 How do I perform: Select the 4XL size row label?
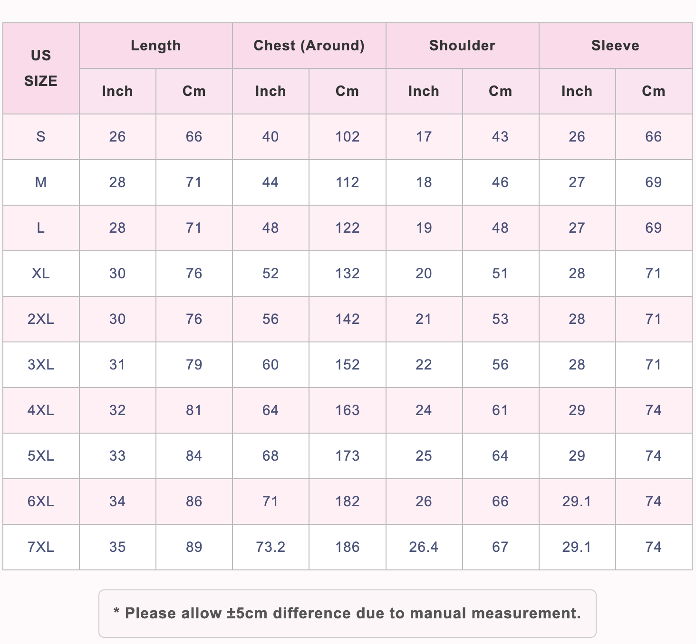[x=41, y=410]
